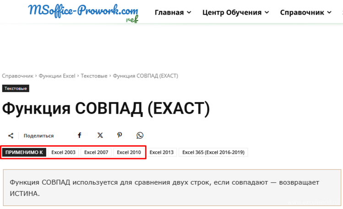The height and width of the screenshot is (209, 343).
Task: Expand the Главная dropdown chevron
Action: (189, 12)
